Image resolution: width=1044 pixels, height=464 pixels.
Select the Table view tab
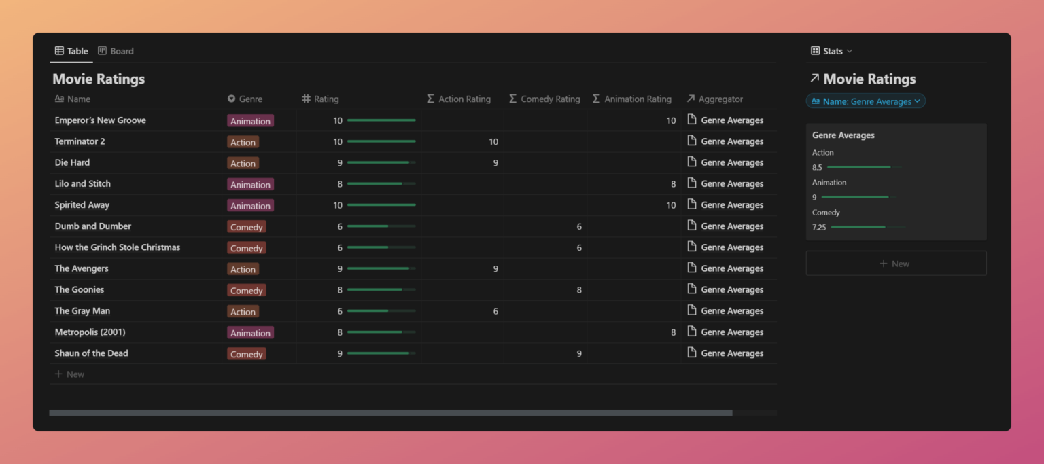(x=71, y=51)
